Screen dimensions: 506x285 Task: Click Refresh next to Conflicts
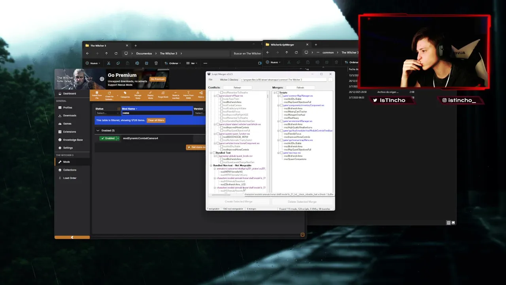(237, 87)
